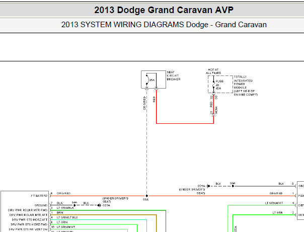
Task: Click the BRN wire at pin 1
Action: 60,213
